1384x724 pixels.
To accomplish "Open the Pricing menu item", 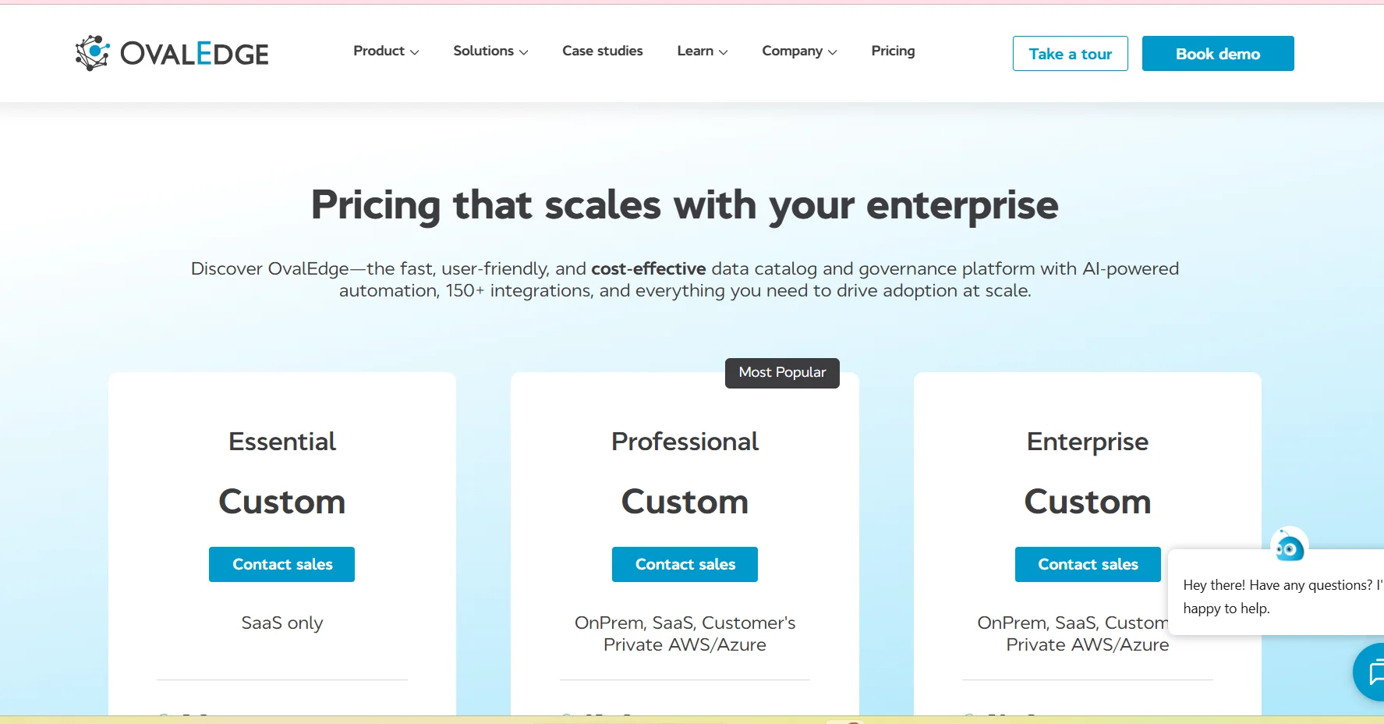I will [x=893, y=51].
